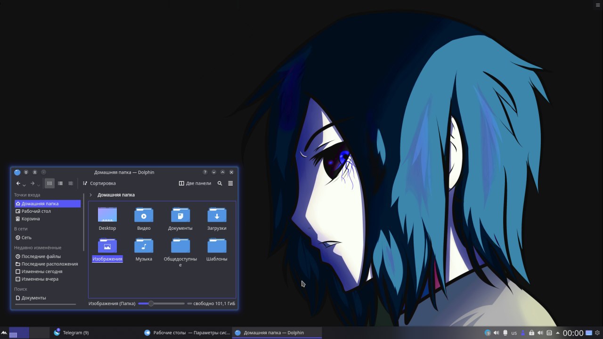
Task: Open Документы search entry in sidebar
Action: pos(48,298)
